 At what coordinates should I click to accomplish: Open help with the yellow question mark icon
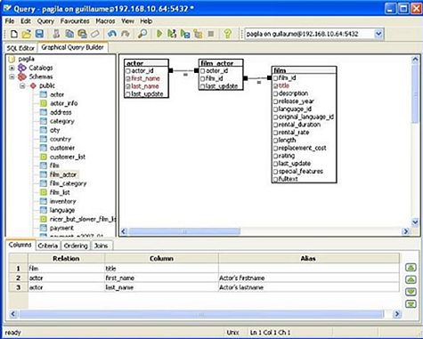(228, 34)
